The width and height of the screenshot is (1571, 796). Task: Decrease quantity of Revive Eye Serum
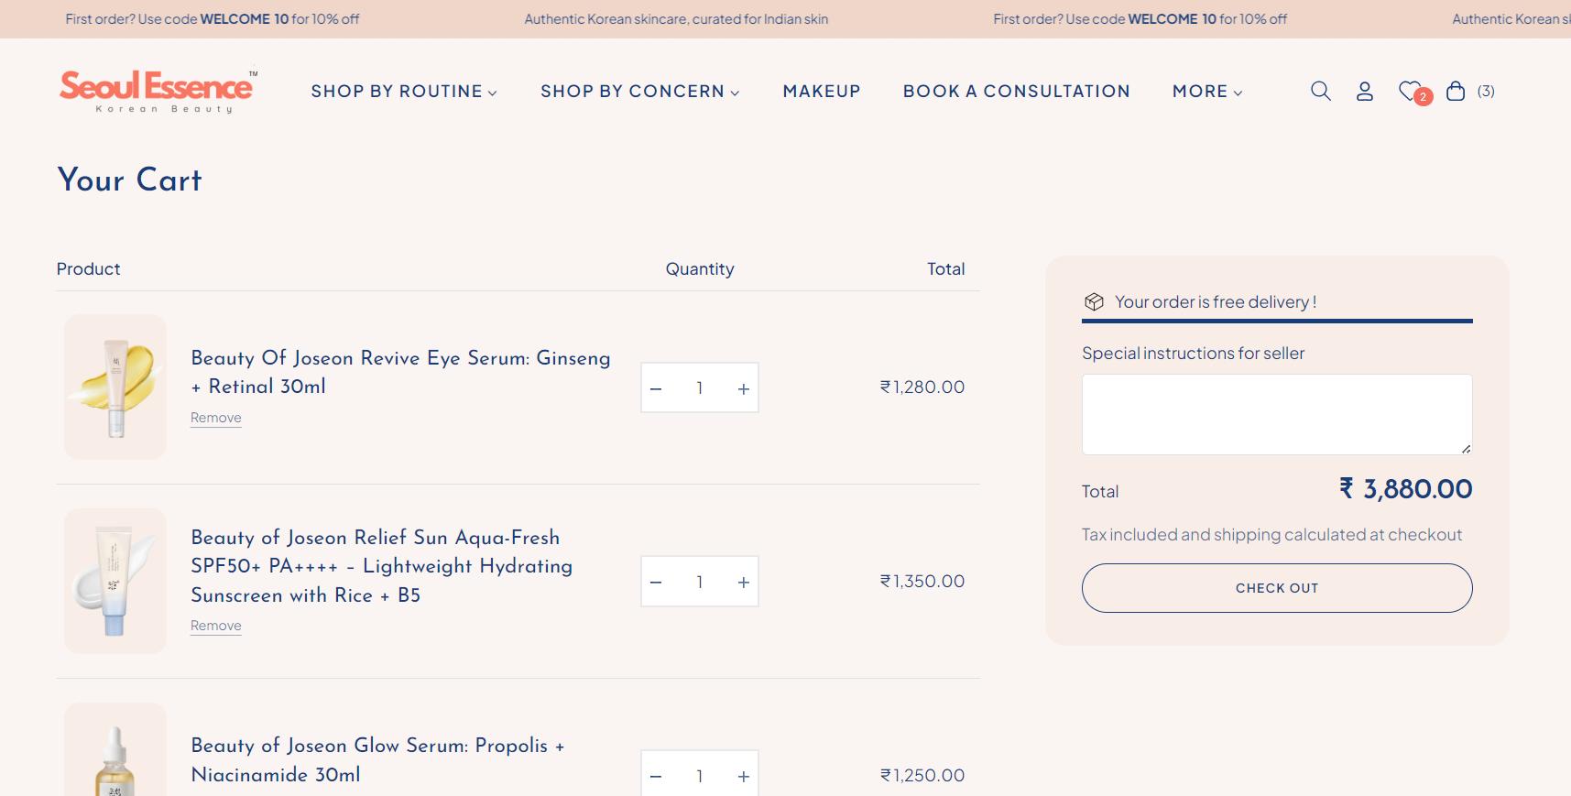[656, 388]
